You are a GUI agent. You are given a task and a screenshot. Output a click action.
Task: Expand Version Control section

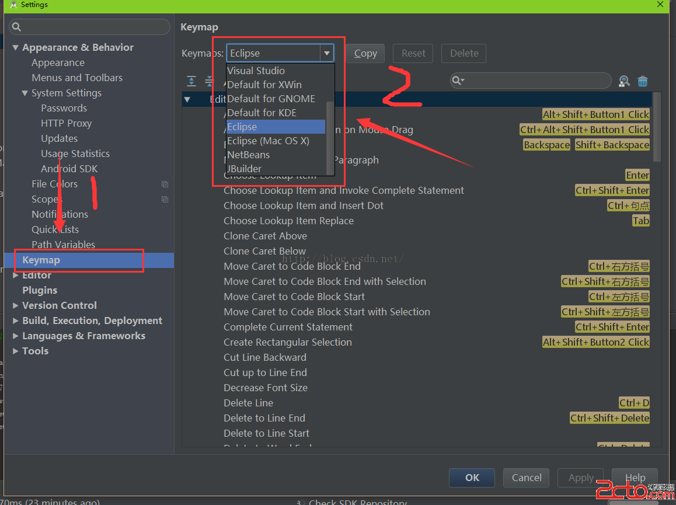(x=16, y=305)
